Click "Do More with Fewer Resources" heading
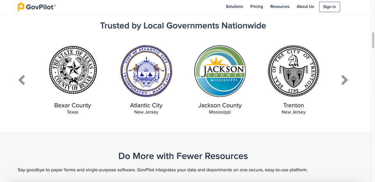The image size is (375, 182). coord(183,156)
